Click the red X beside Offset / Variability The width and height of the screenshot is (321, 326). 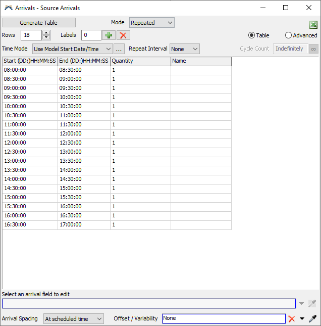pyautogui.click(x=292, y=319)
